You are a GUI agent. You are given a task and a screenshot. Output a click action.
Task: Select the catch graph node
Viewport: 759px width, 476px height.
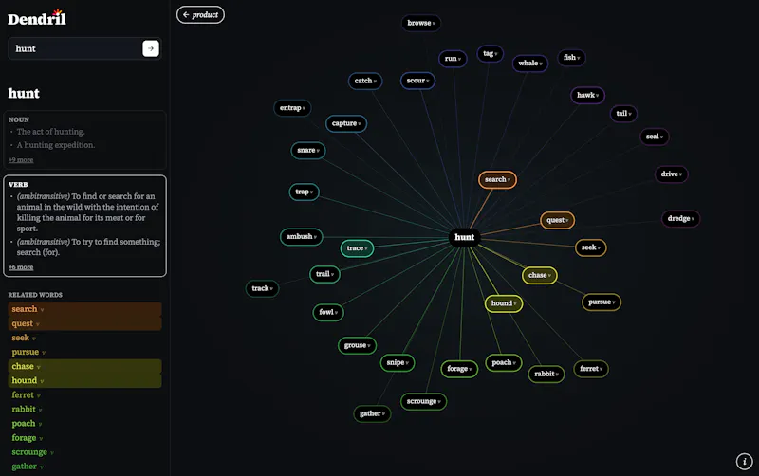[365, 81]
